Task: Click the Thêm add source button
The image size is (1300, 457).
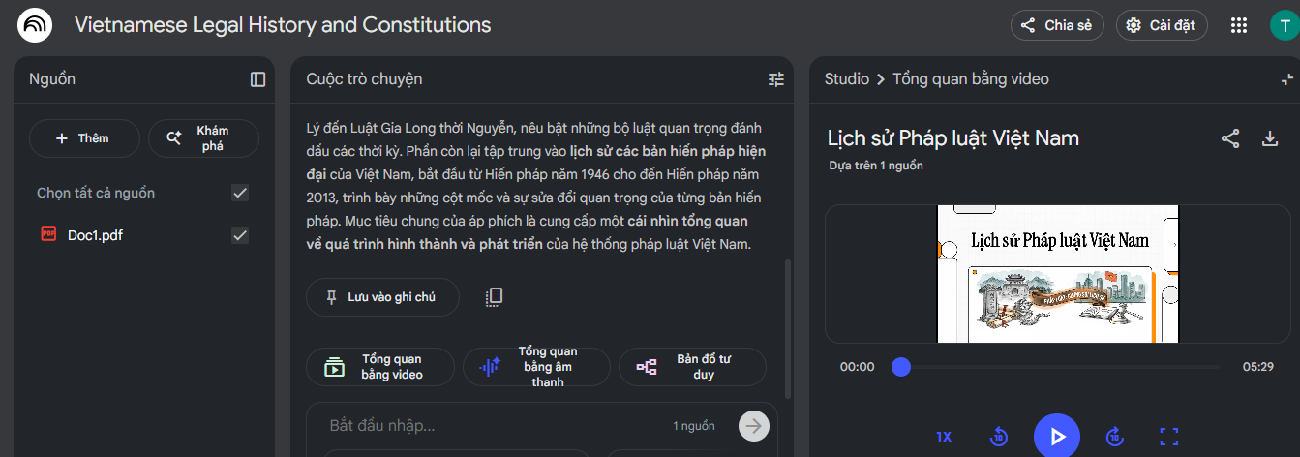Action: (x=84, y=138)
